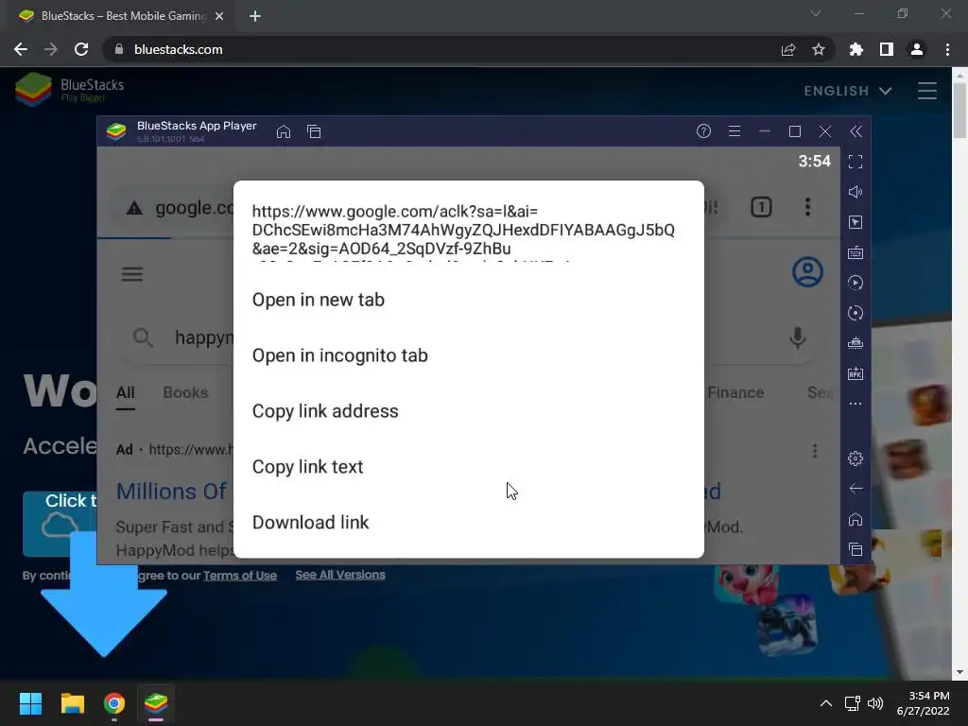
Task: Click the BlueStacks website logo
Action: coord(69,89)
